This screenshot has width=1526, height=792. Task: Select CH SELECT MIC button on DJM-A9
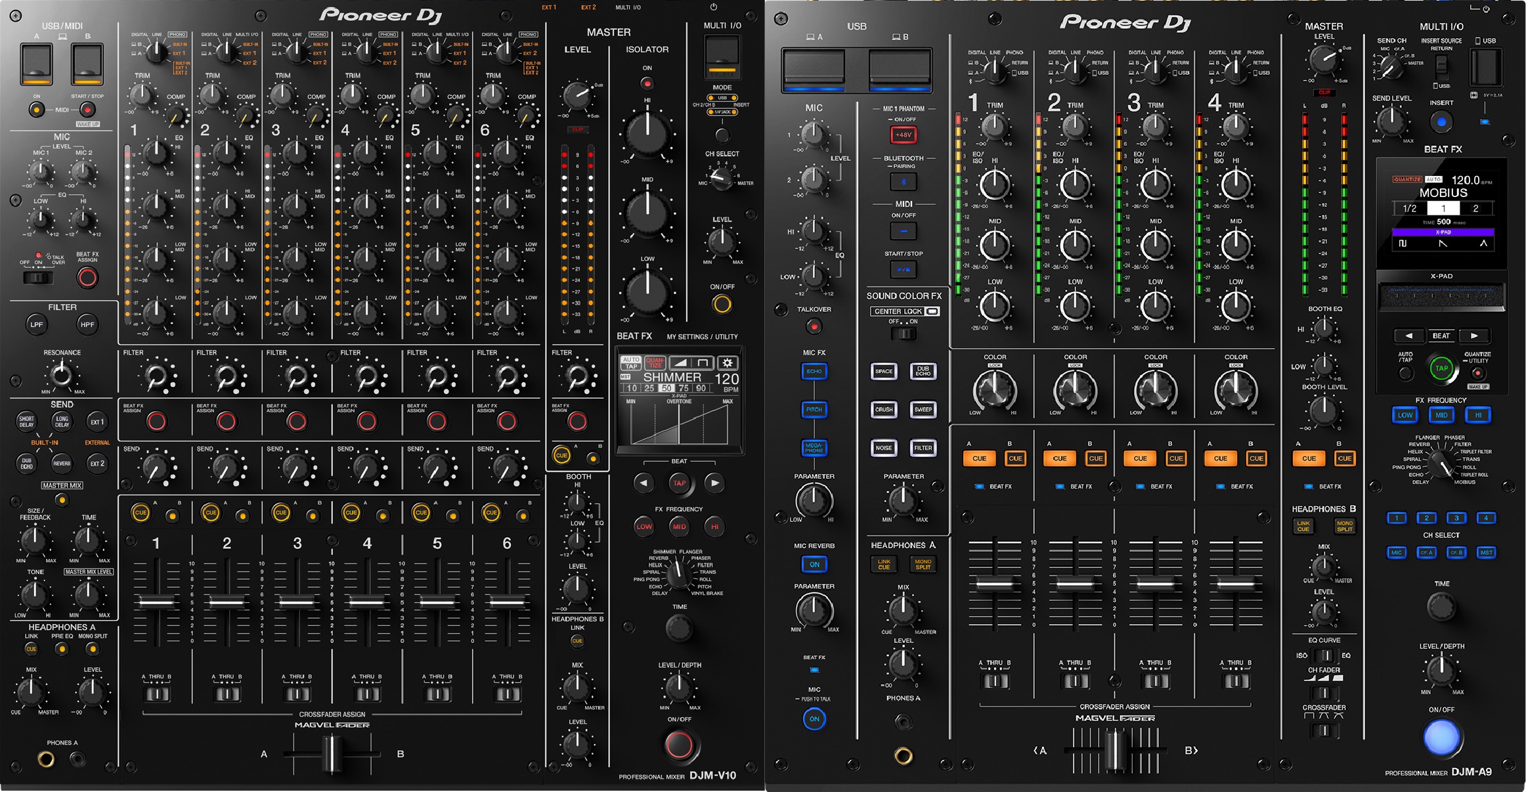click(x=1397, y=552)
